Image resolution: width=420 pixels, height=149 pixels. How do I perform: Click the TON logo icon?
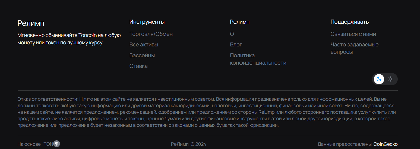[x=56, y=144]
